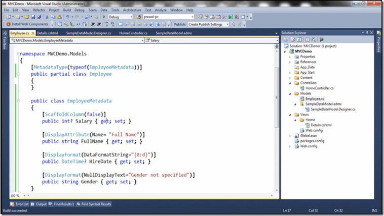The height and width of the screenshot is (216, 384).
Task: Click the editor vertical scrollbar thumb
Action: pos(277,97)
